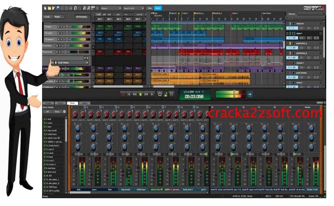Click the All button under Show Tracks
This screenshot has width=334, height=206.
[48, 112]
